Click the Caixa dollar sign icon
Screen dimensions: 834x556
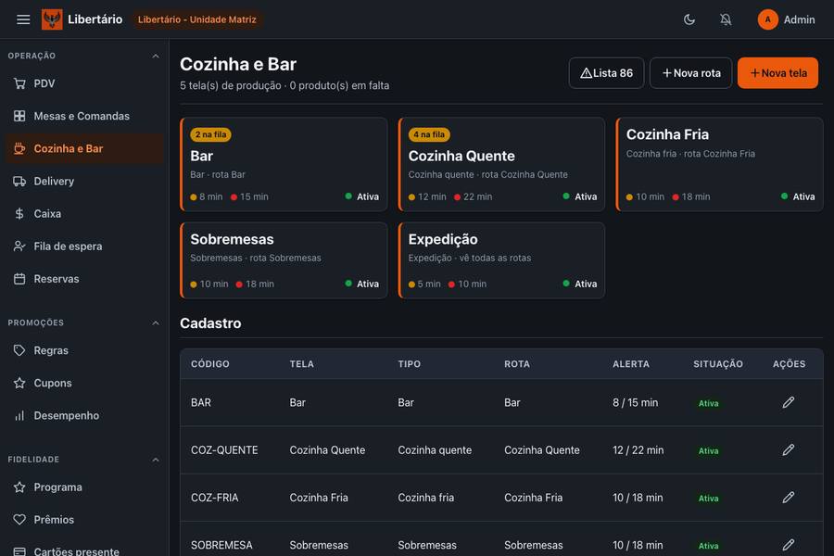click(x=19, y=213)
